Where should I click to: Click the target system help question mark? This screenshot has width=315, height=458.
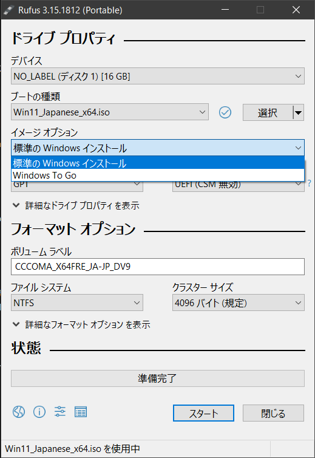(310, 183)
